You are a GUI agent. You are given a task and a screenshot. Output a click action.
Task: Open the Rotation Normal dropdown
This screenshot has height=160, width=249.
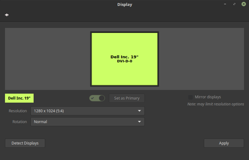coord(87,122)
